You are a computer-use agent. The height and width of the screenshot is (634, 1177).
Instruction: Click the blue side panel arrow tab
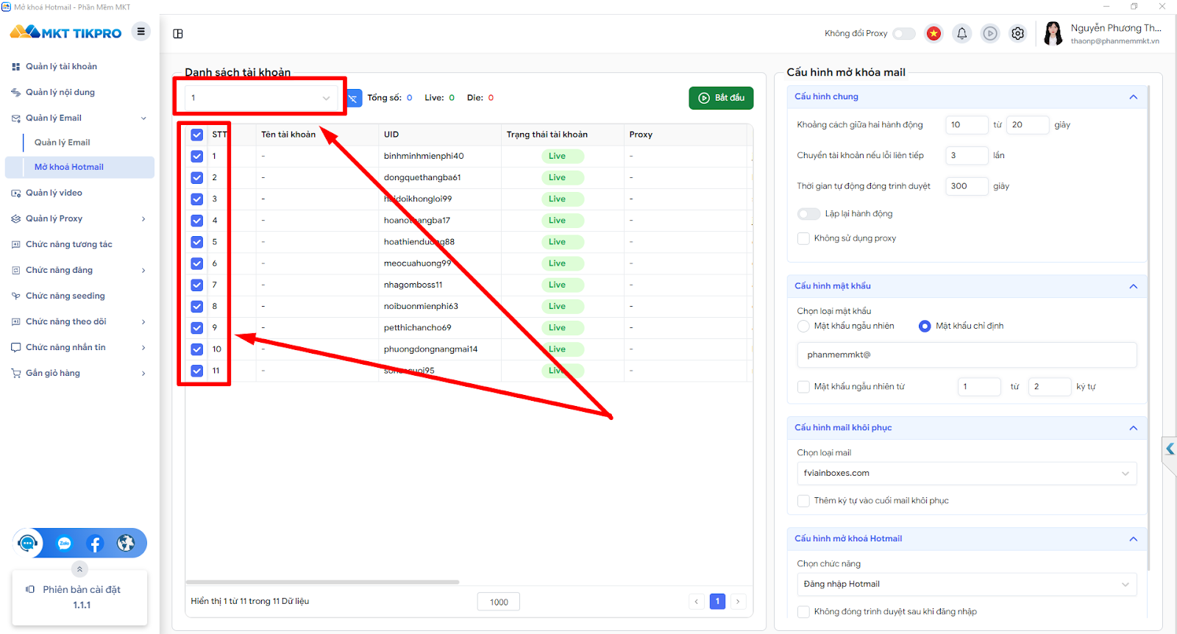pyautogui.click(x=1170, y=449)
